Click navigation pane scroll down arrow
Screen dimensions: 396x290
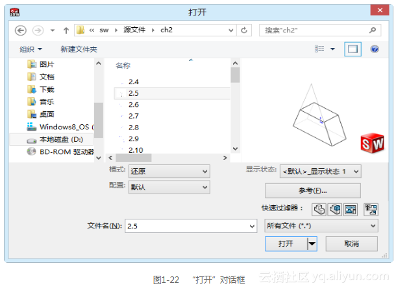click(x=99, y=158)
